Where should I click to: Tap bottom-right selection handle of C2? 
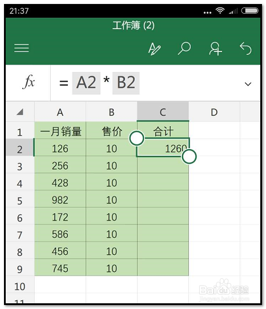click(x=189, y=156)
